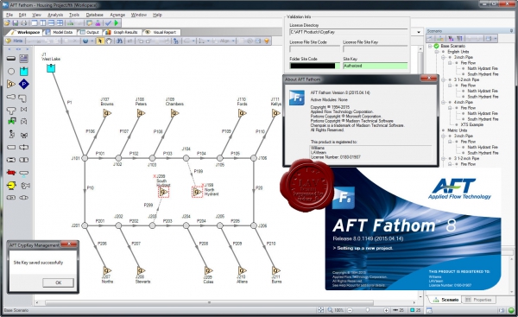518x317 pixels.
Task: Click the horizontal scrollbar of the workspace
Action: point(209,302)
